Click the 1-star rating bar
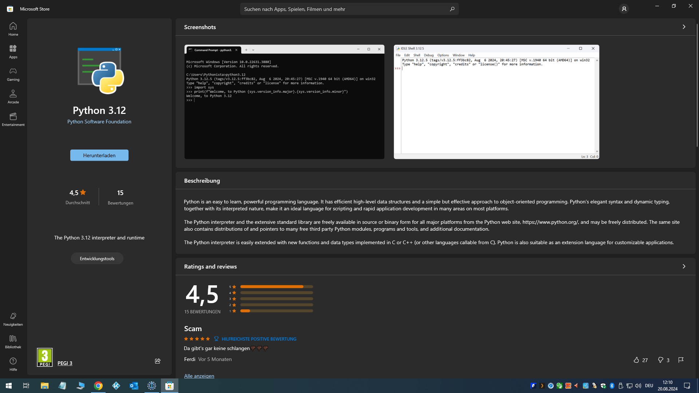This screenshot has width=699, height=393. [277, 311]
